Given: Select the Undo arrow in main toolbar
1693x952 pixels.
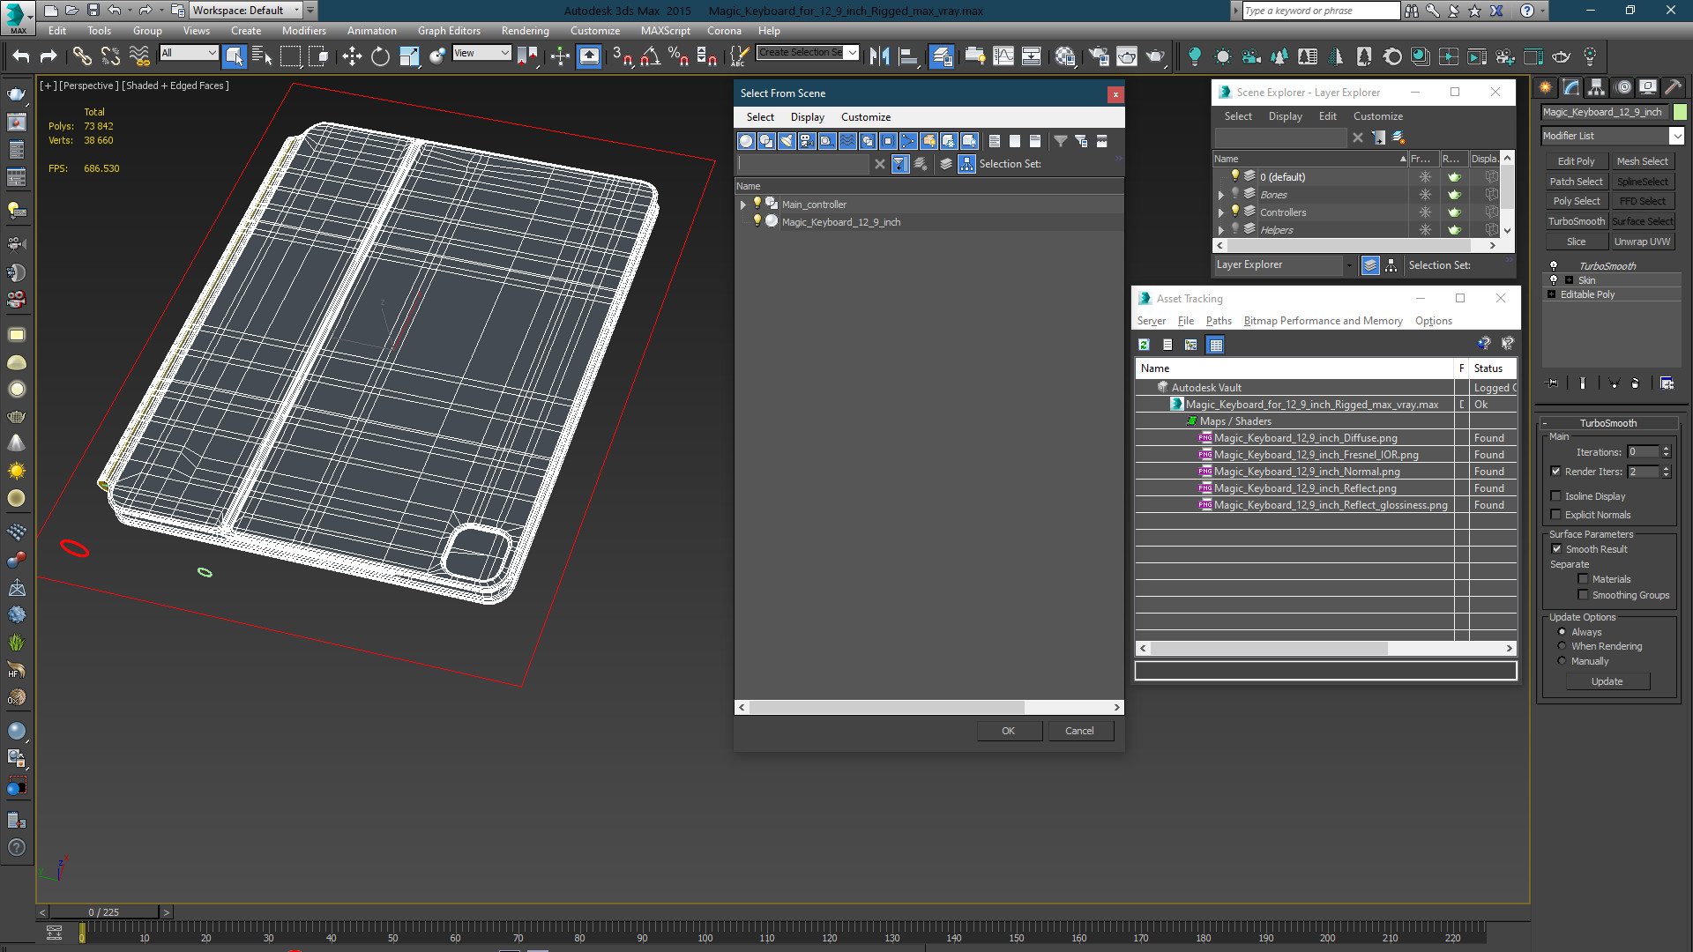Looking at the screenshot, I should click(20, 56).
